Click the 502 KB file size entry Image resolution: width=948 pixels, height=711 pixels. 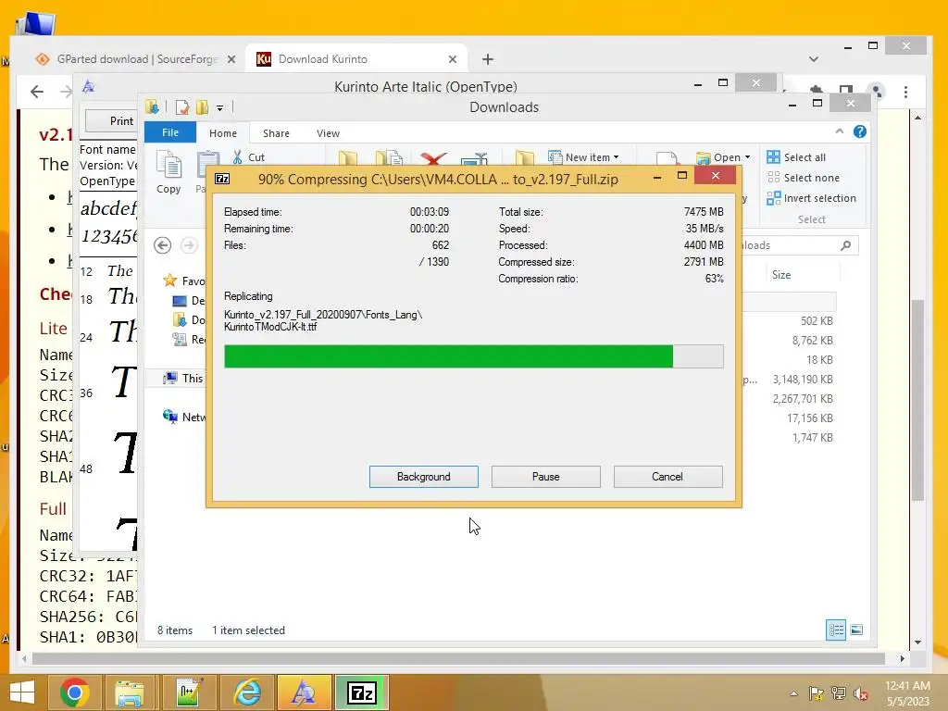(x=817, y=320)
